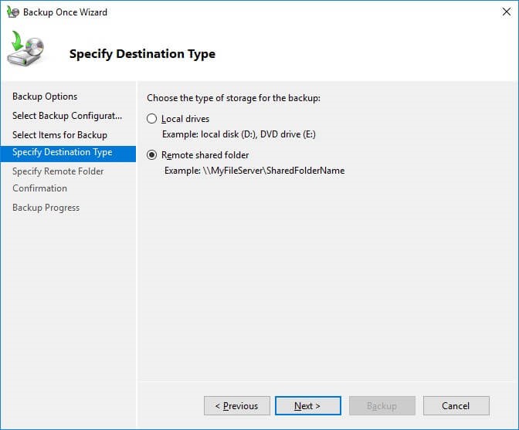This screenshot has width=519, height=430.
Task: Select the Local drives radio button
Action: [151, 119]
